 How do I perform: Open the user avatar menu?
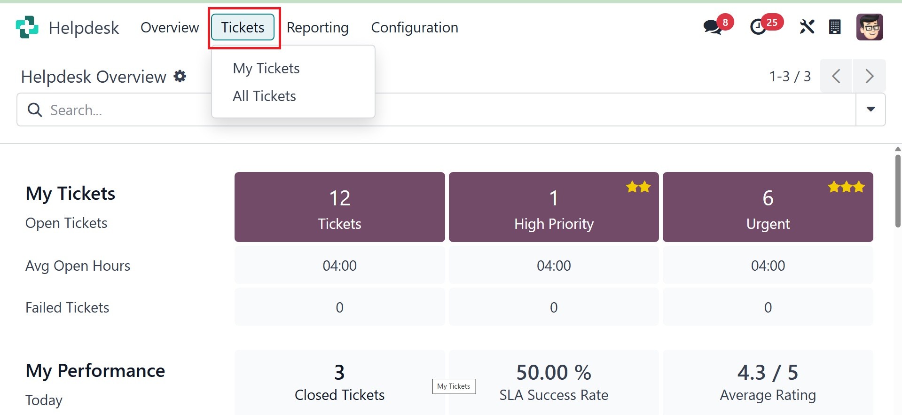click(x=870, y=27)
